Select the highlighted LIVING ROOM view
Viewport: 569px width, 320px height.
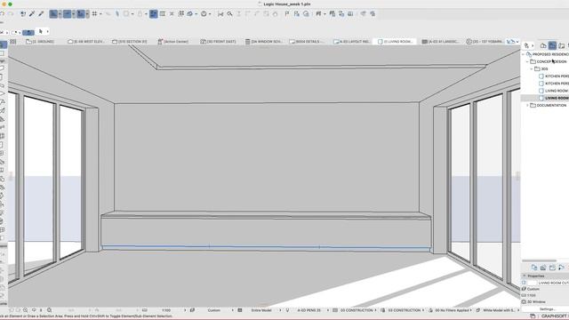point(545,98)
